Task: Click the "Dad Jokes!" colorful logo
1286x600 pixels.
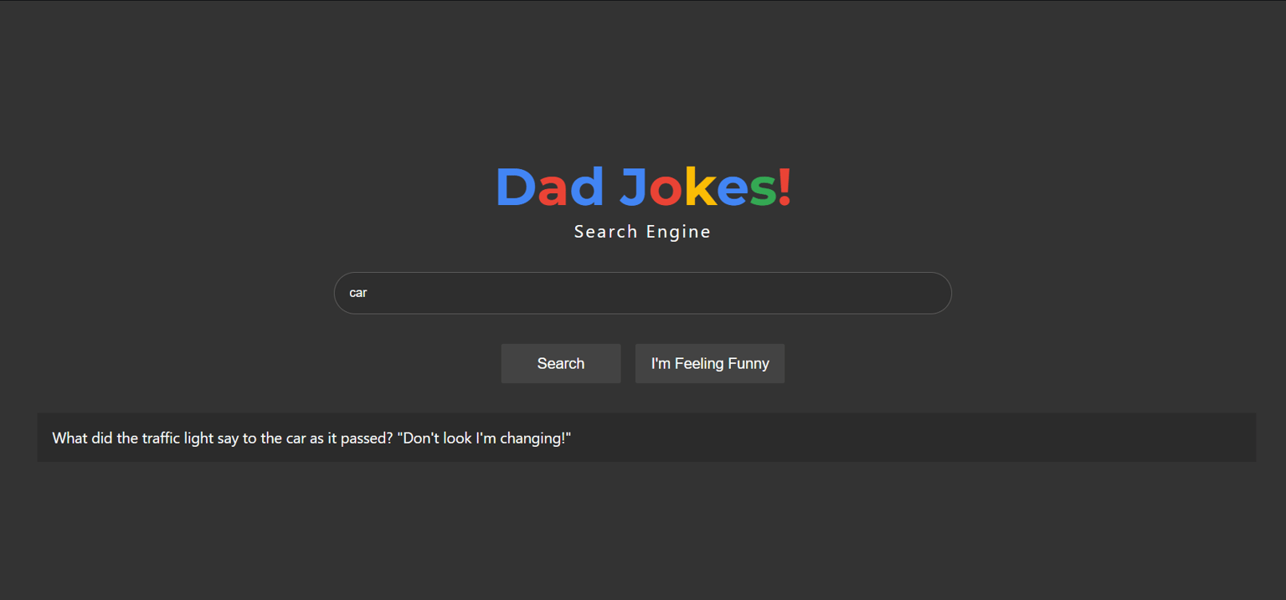Action: (x=643, y=187)
